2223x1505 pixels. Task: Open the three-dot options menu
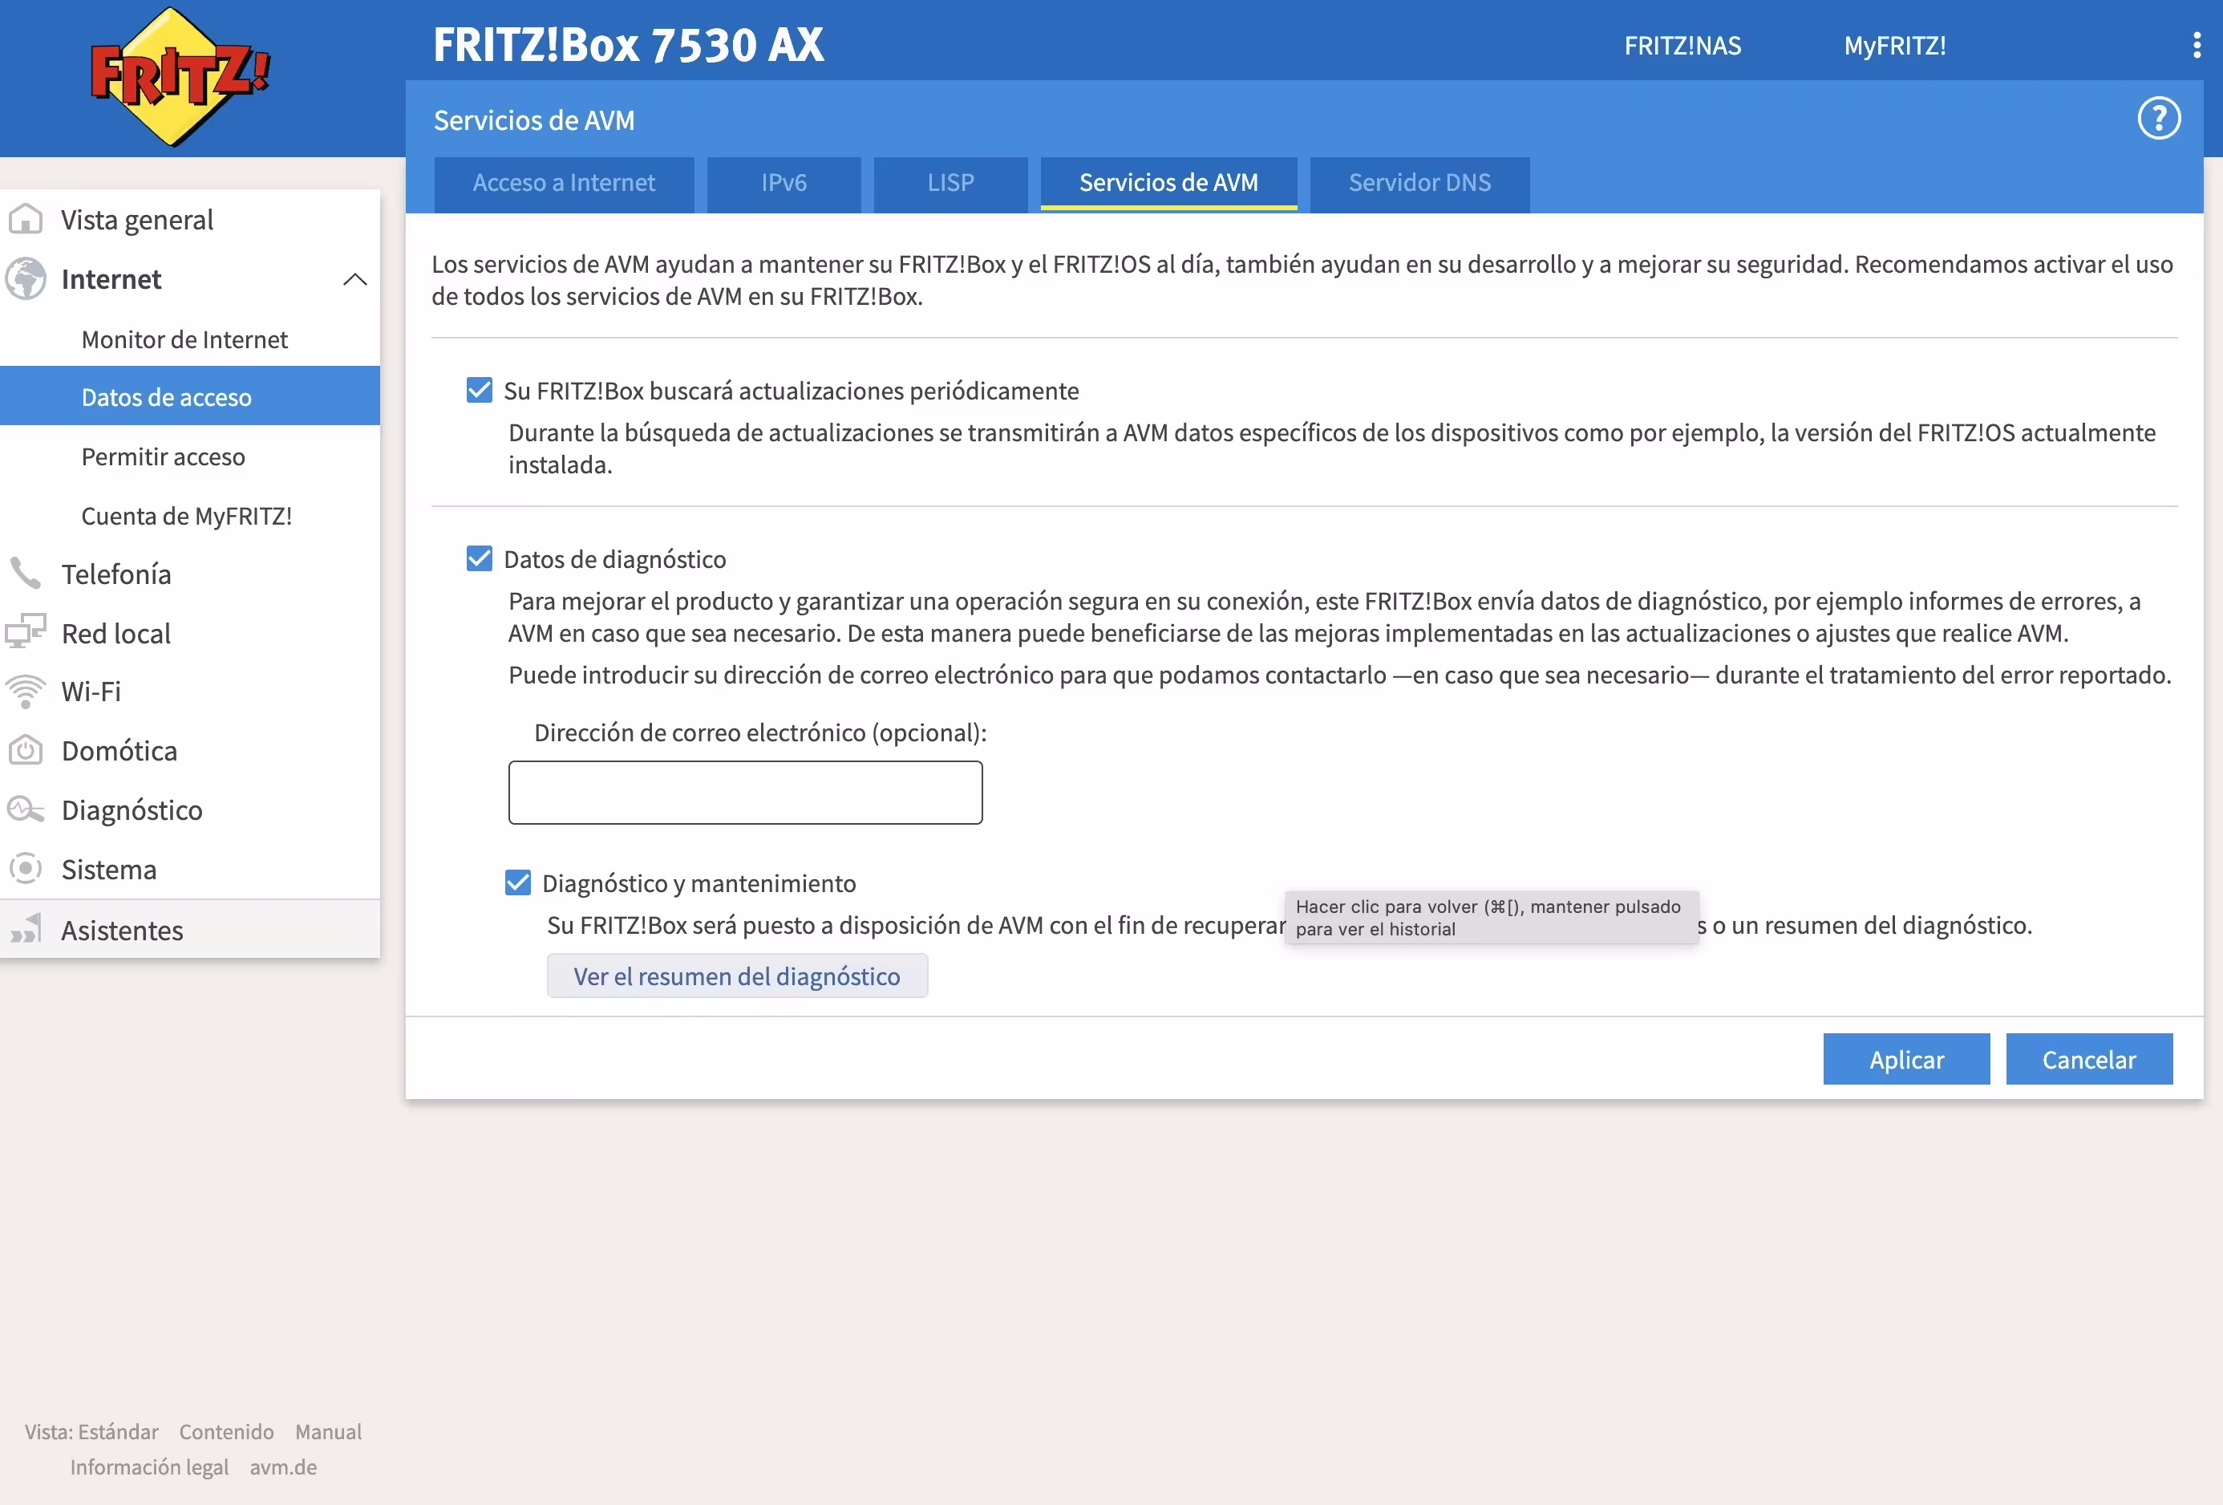click(2195, 45)
